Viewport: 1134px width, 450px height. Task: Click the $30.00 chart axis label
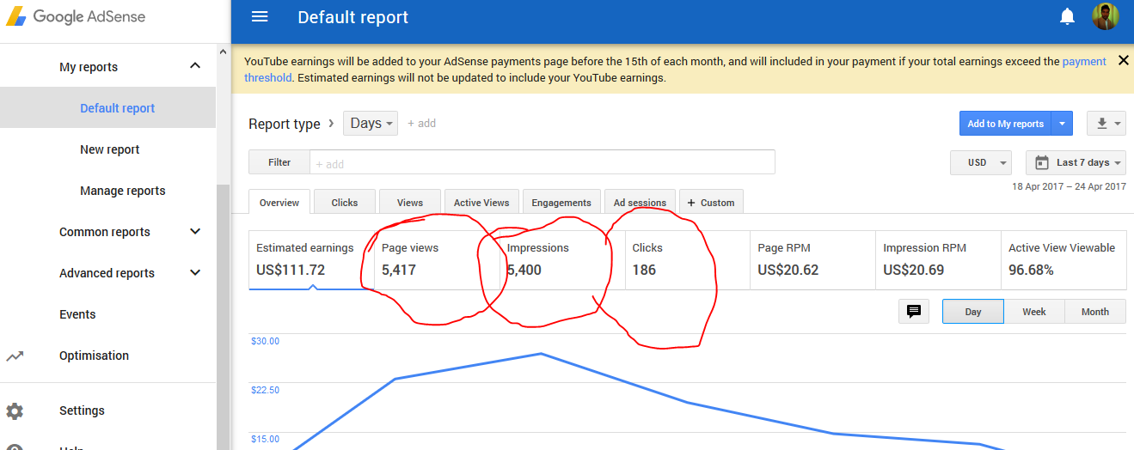[x=265, y=341]
